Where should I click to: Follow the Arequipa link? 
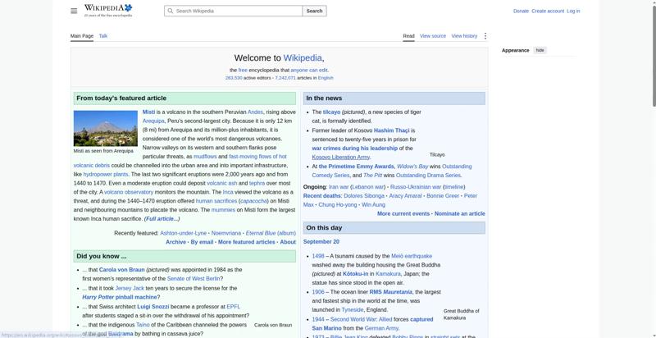153,121
